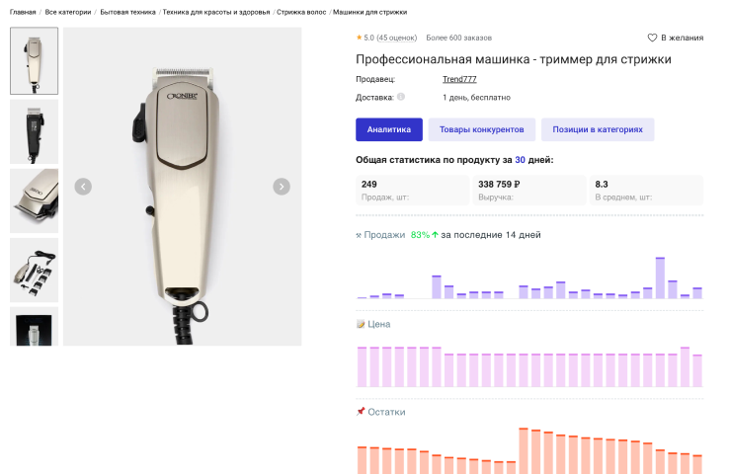Click the pushpin icon beside Остатки
Screen dimensions: 729x474
[x=361, y=411]
